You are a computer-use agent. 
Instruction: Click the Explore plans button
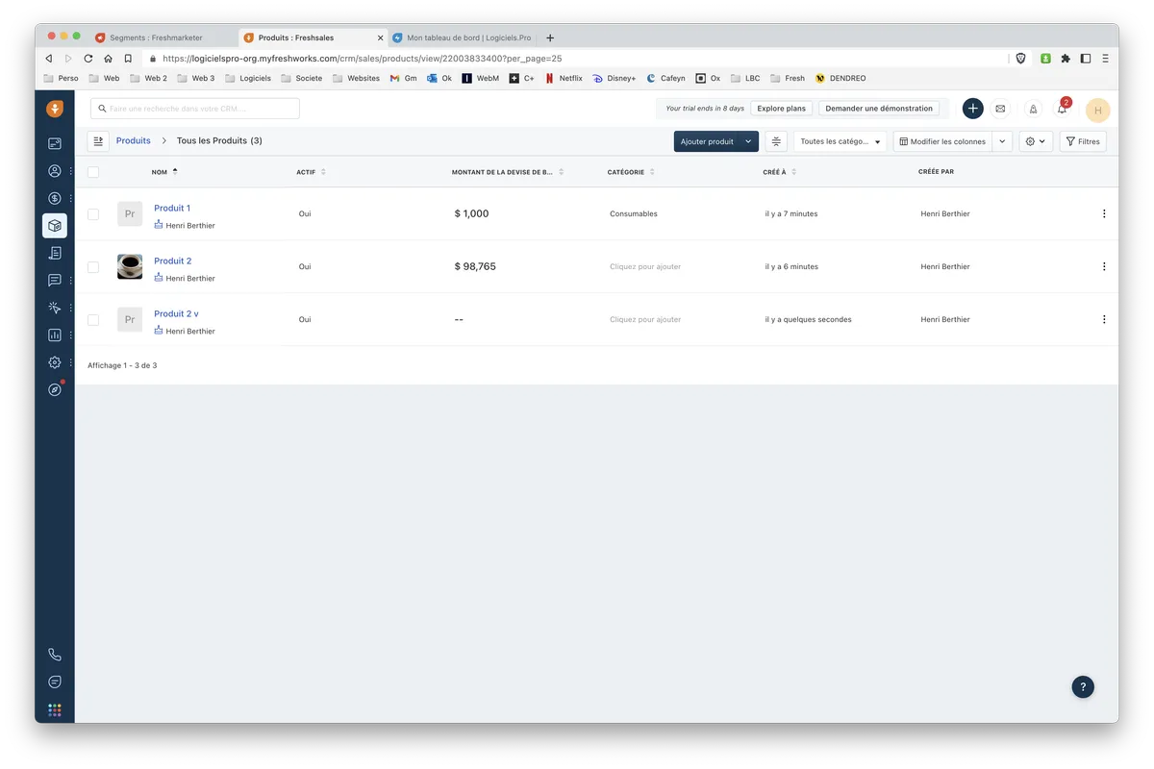(782, 109)
